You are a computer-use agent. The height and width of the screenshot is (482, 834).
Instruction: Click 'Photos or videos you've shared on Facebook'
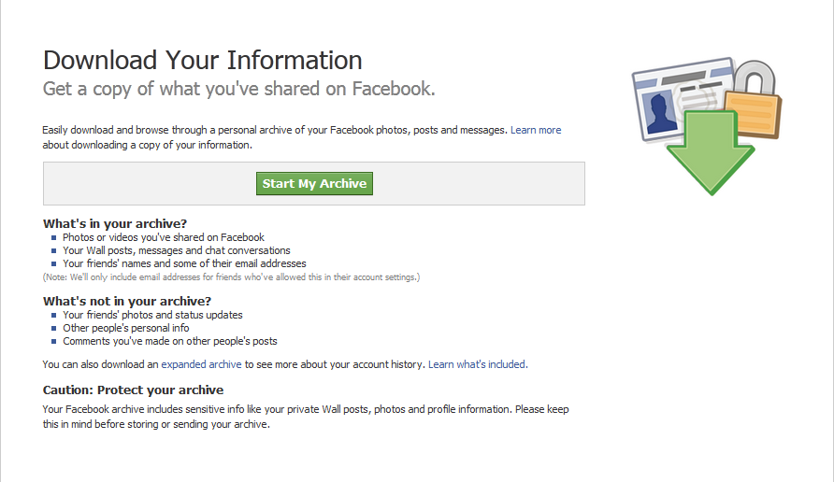(x=164, y=237)
